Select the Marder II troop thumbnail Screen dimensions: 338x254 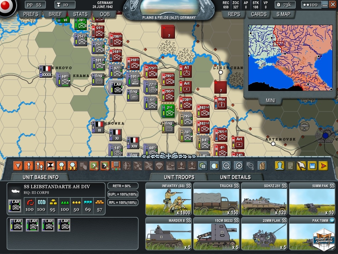pos(169,233)
